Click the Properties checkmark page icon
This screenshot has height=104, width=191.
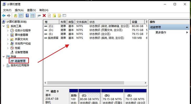pyautogui.click(x=49, y=16)
